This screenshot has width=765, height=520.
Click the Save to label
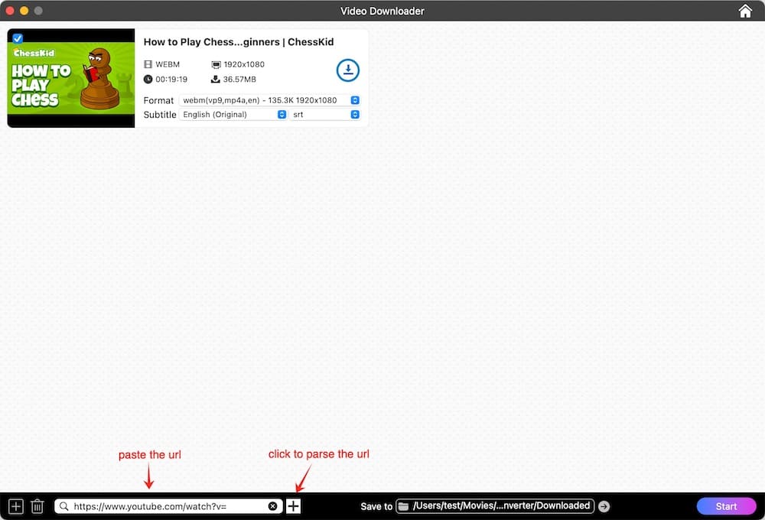pos(376,506)
